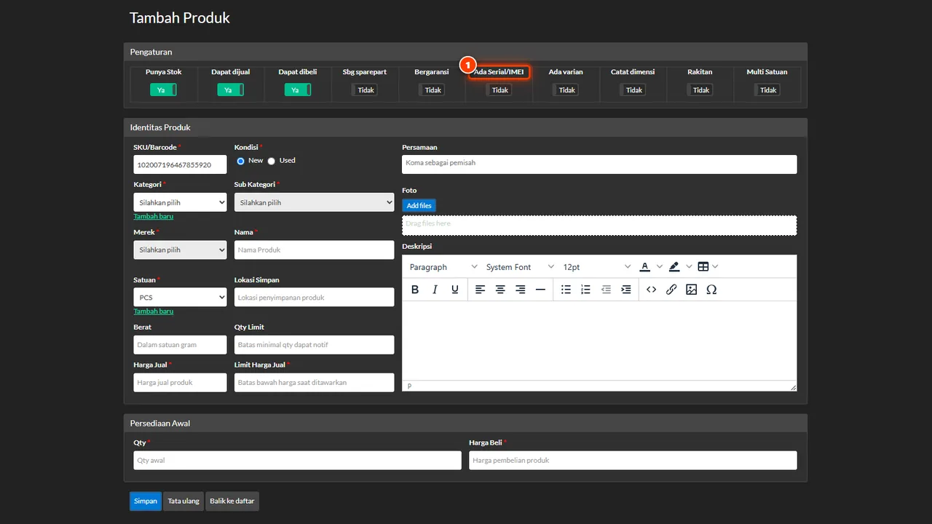Insert image icon in editor toolbar
This screenshot has height=524, width=932.
coord(692,290)
